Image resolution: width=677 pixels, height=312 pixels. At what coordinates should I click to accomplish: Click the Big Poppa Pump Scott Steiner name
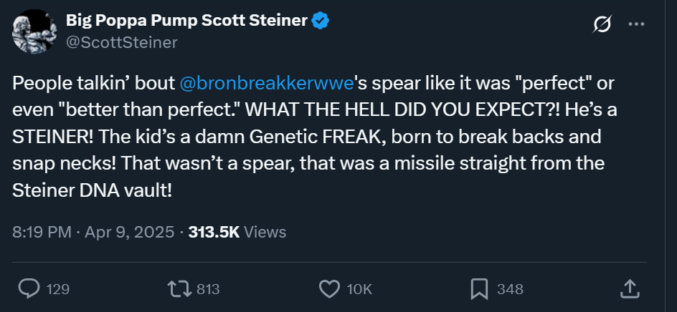click(x=186, y=21)
